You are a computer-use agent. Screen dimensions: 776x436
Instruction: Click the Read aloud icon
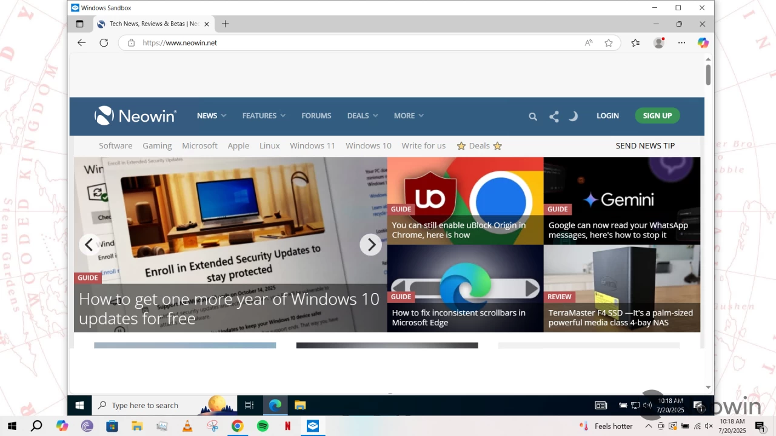[x=588, y=42]
